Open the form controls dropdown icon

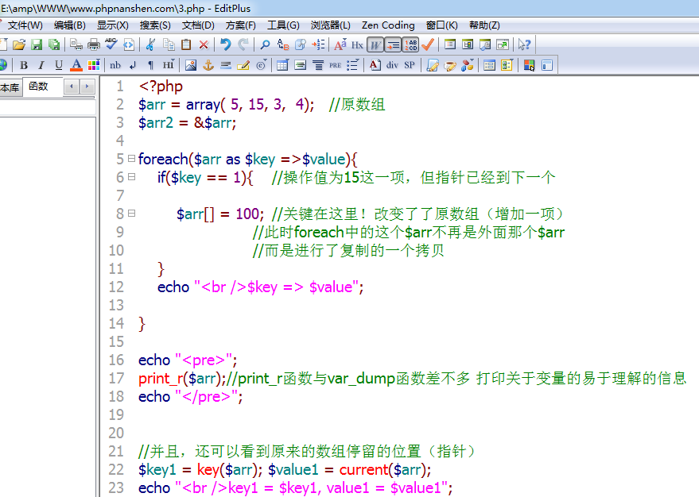(x=507, y=65)
